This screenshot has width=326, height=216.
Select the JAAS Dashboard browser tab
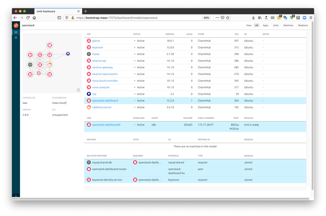[58, 11]
